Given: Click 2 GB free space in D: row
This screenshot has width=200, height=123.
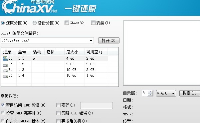Looking at the screenshot, I should click(x=91, y=64).
